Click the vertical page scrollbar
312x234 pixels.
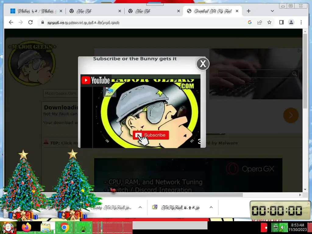(x=305, y=71)
